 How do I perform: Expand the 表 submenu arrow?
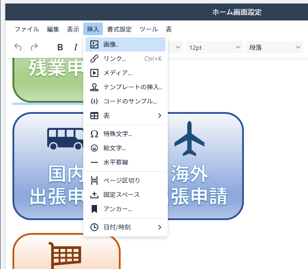160,116
